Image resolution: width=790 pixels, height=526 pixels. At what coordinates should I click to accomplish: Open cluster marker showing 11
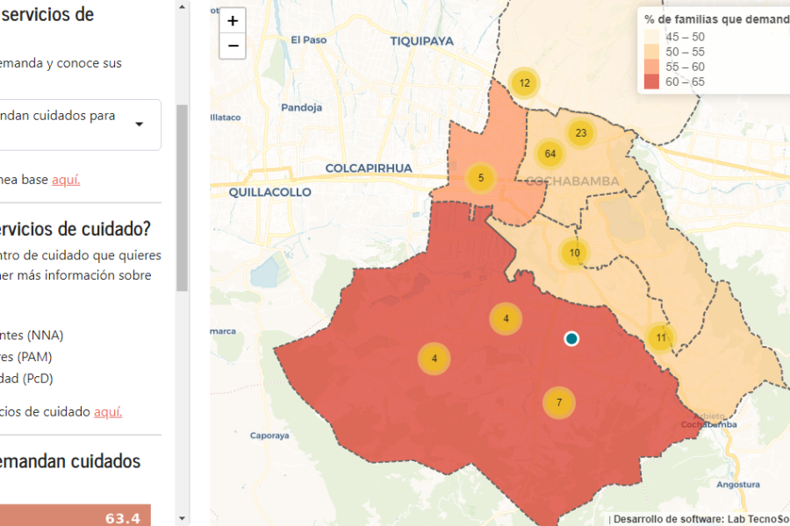point(660,338)
